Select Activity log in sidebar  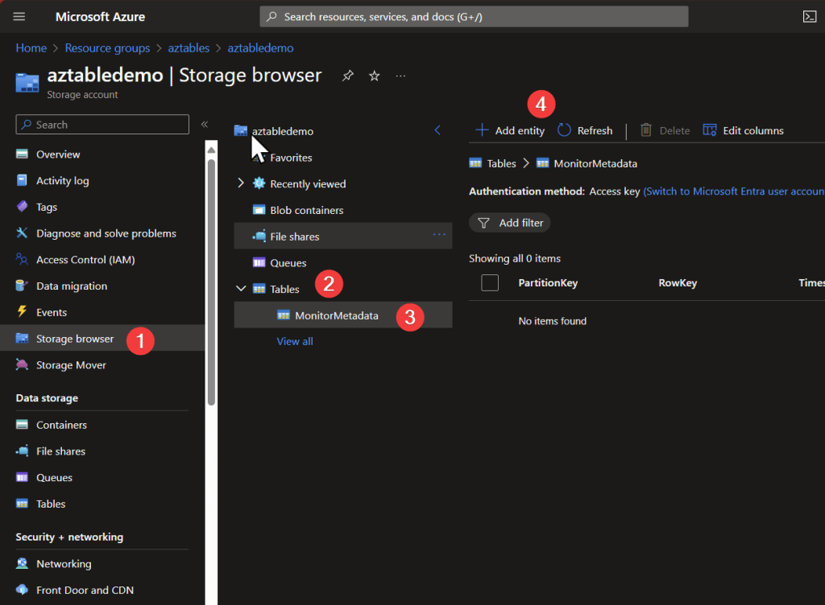click(62, 181)
